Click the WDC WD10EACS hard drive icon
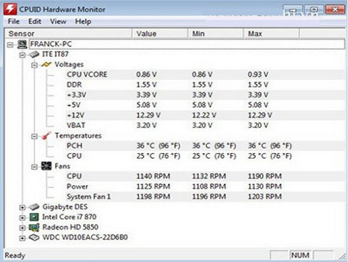 point(34,238)
